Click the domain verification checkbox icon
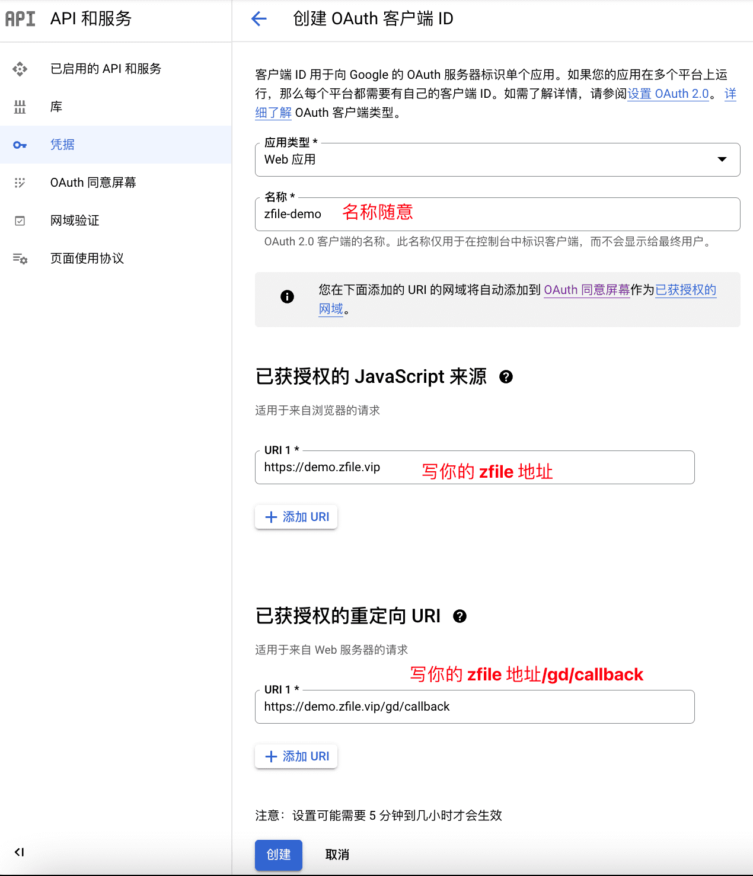 (x=20, y=220)
